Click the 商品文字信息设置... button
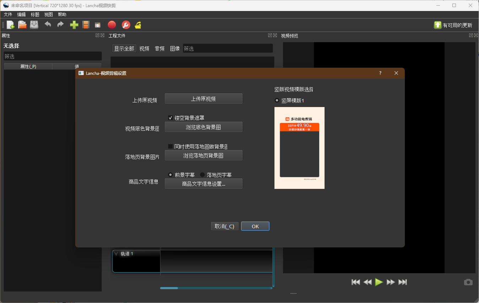479x303 pixels. pyautogui.click(x=203, y=184)
